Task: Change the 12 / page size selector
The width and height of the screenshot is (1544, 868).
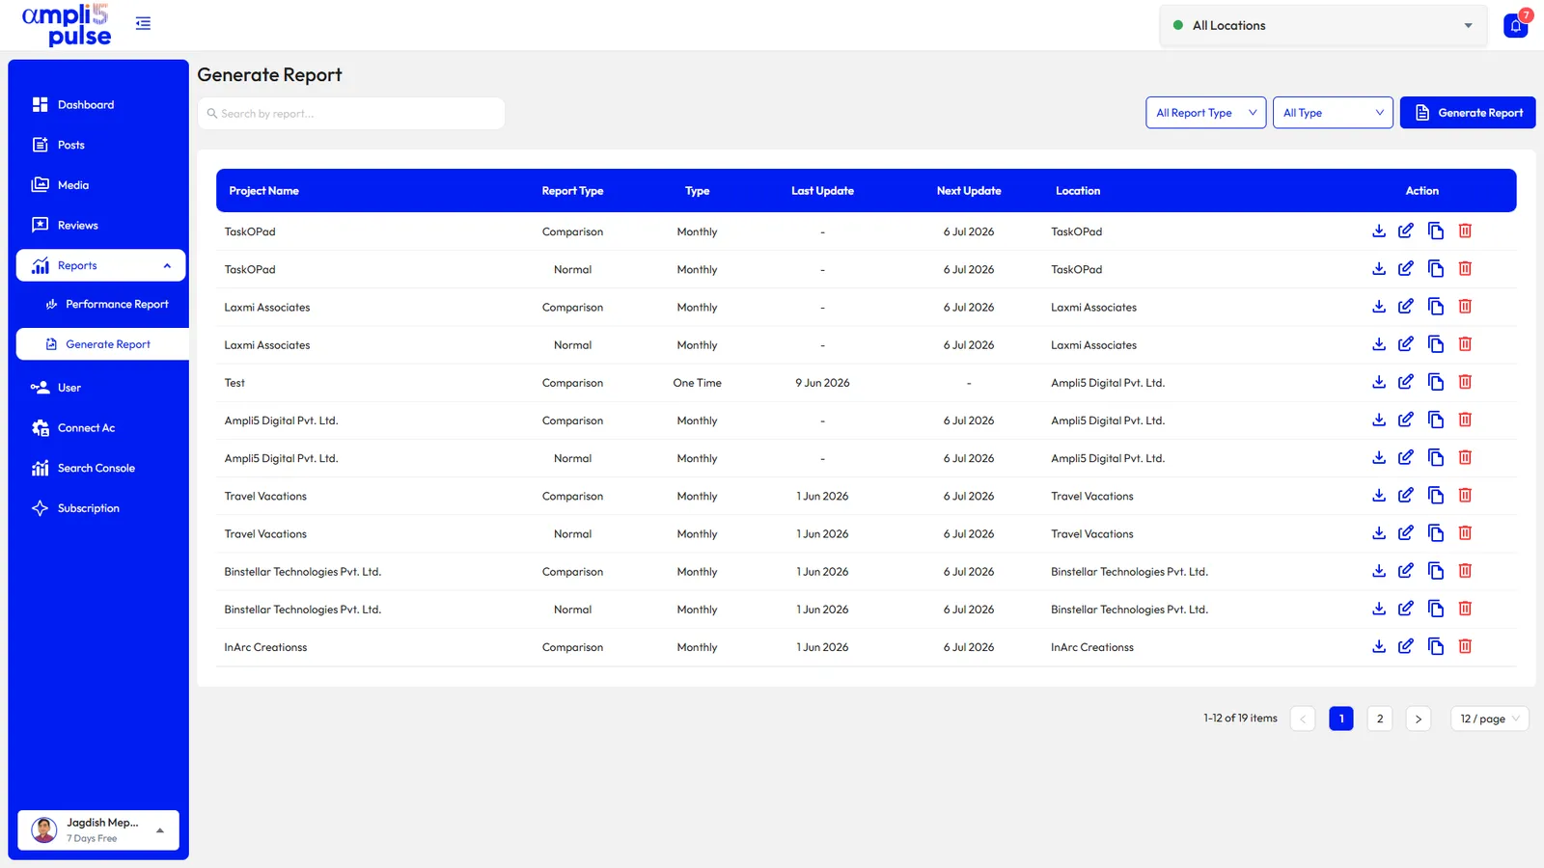Action: point(1490,719)
